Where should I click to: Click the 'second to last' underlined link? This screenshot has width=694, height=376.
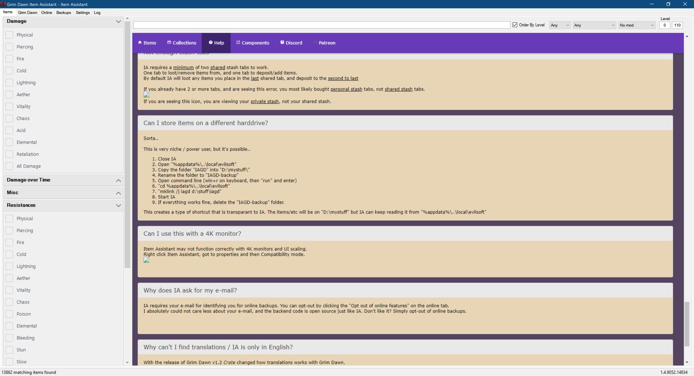click(343, 78)
